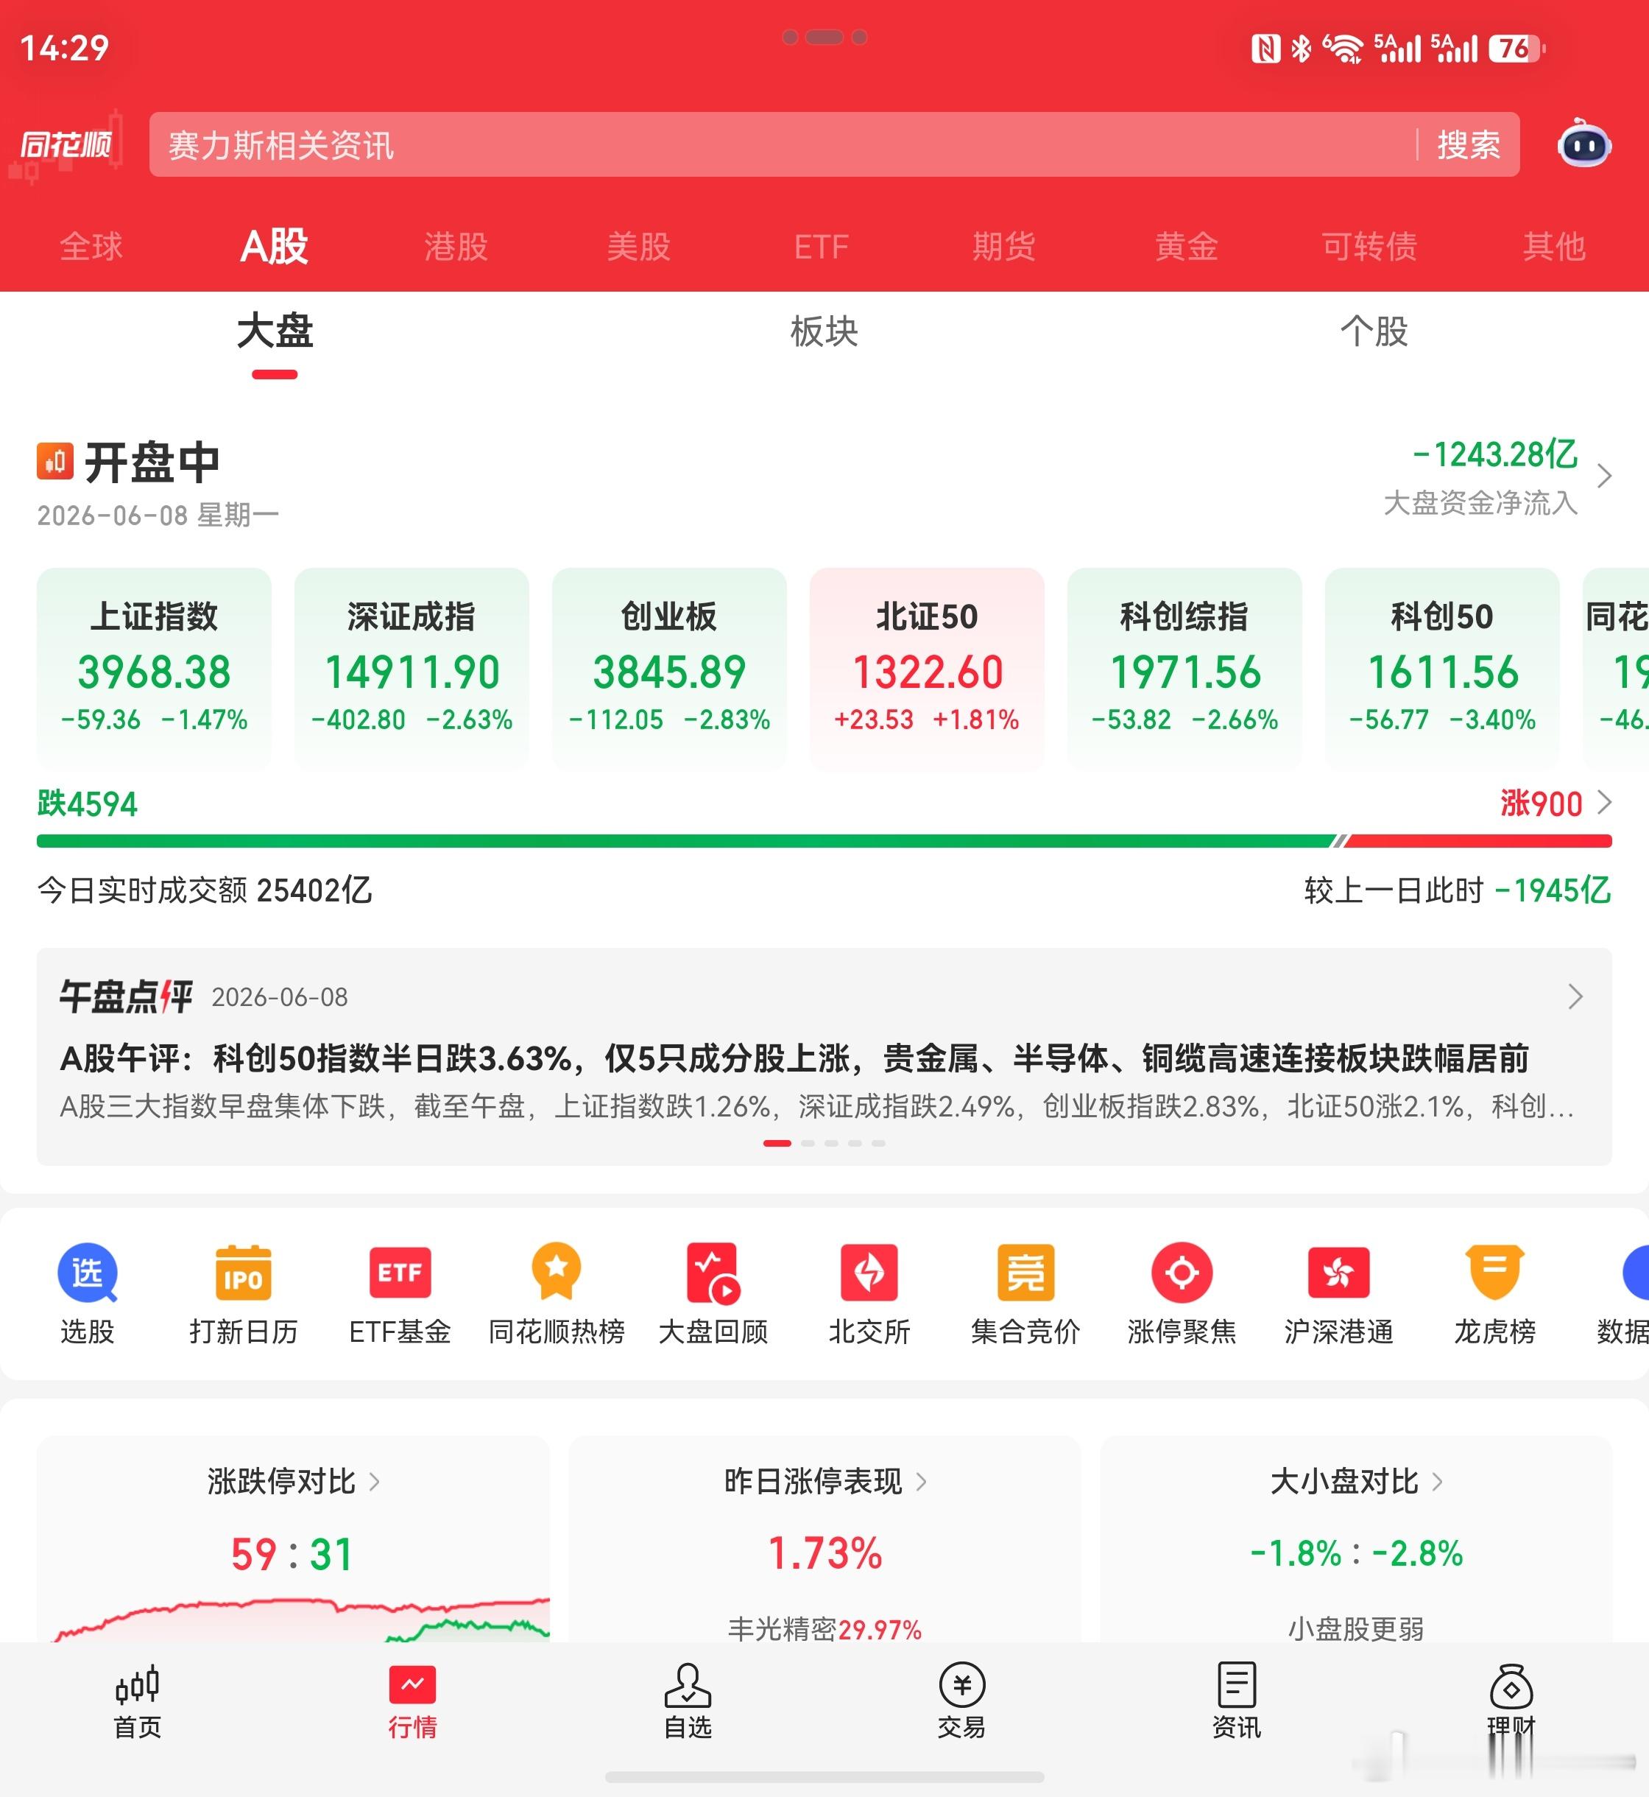Tap the AI robot assistant icon
1649x1797 pixels.
click(x=1585, y=144)
